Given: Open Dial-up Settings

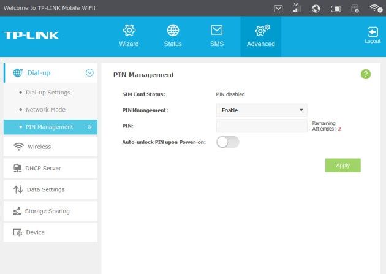Looking at the screenshot, I should (48, 93).
